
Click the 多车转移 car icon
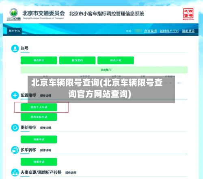coord(15,150)
